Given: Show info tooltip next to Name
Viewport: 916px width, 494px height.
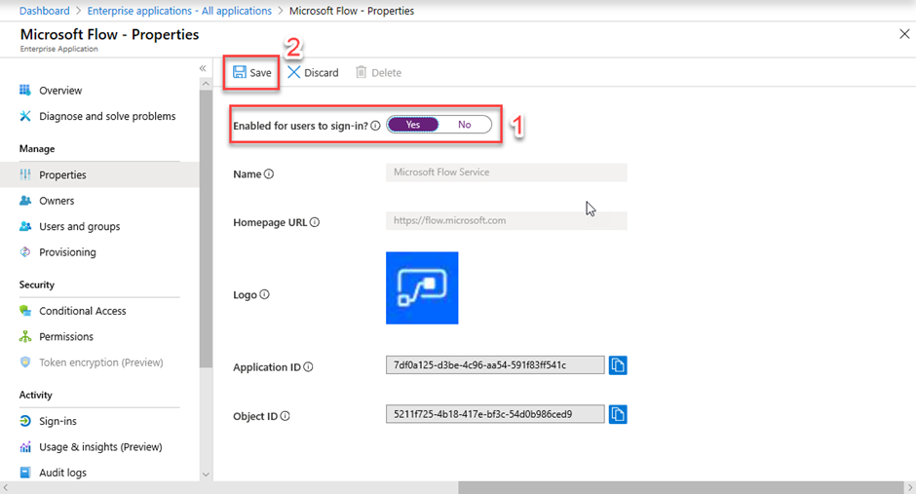Looking at the screenshot, I should [x=269, y=174].
